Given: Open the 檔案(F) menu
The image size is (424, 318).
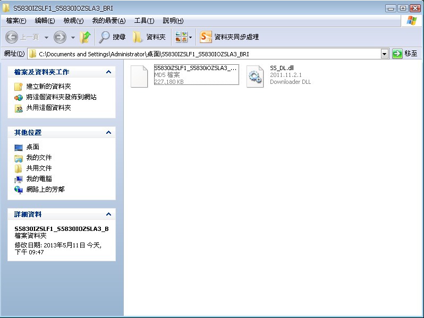Looking at the screenshot, I should (16, 21).
